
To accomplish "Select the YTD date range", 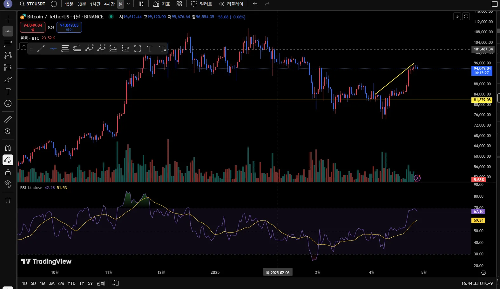I will click(x=71, y=283).
